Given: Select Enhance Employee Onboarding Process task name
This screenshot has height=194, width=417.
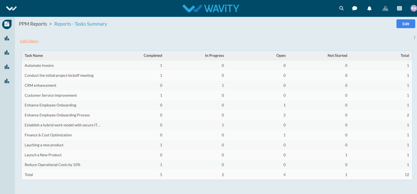Looking at the screenshot, I should click(x=57, y=115).
